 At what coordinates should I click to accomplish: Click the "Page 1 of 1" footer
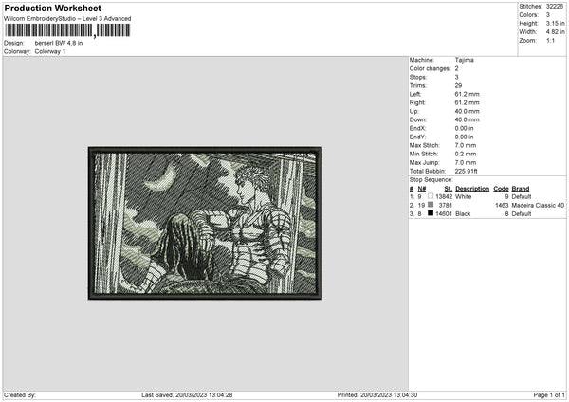point(549,395)
